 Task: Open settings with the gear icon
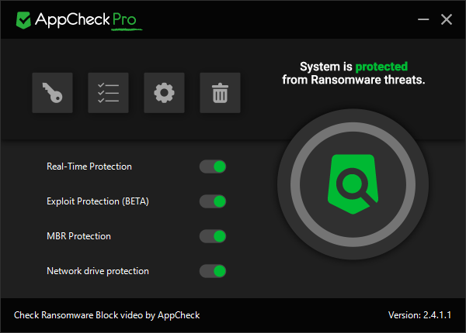pyautogui.click(x=164, y=93)
